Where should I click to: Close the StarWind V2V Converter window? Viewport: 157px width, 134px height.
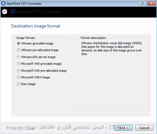(151, 4)
